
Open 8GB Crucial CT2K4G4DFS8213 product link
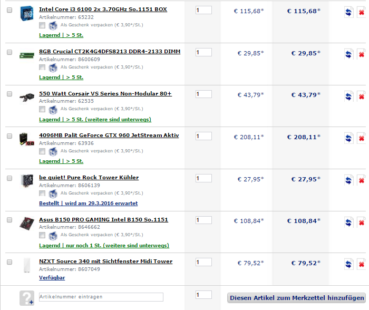[110, 52]
